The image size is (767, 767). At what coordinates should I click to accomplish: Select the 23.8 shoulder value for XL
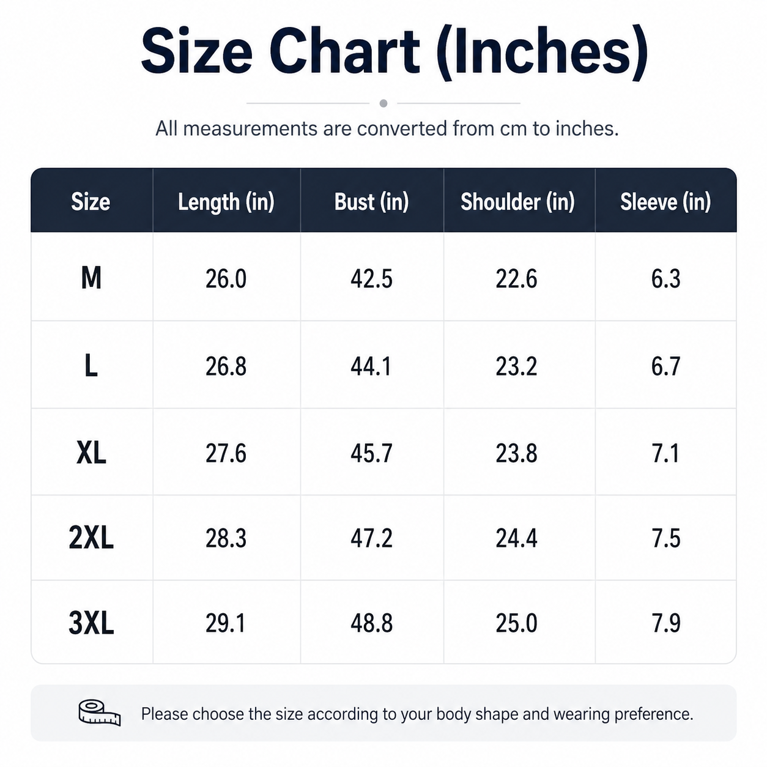pyautogui.click(x=516, y=454)
